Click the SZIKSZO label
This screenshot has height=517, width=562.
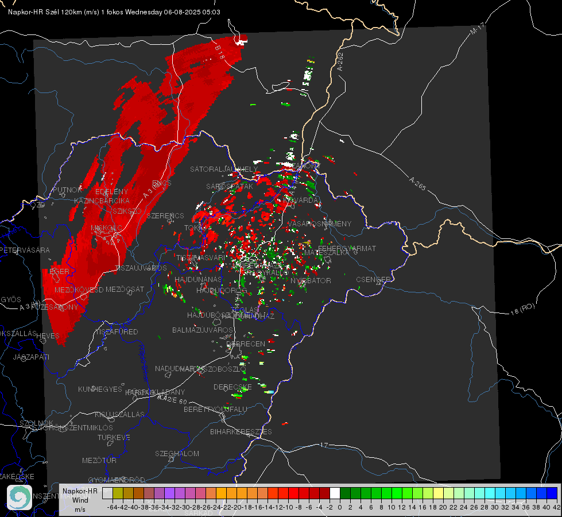tap(127, 211)
